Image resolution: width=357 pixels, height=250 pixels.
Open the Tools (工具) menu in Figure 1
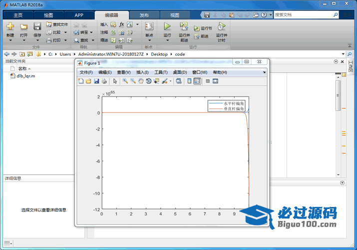click(161, 72)
